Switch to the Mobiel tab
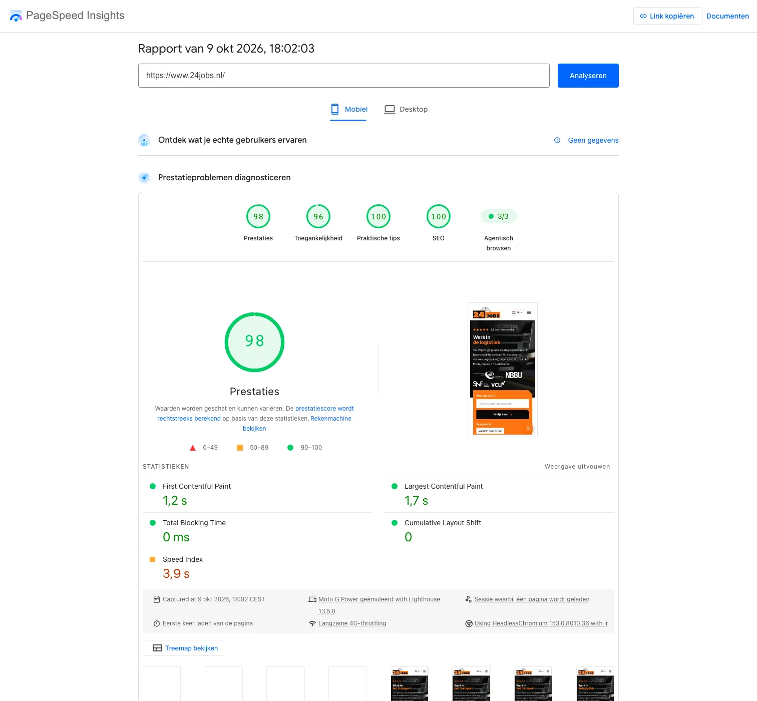The height and width of the screenshot is (701, 757). point(348,109)
